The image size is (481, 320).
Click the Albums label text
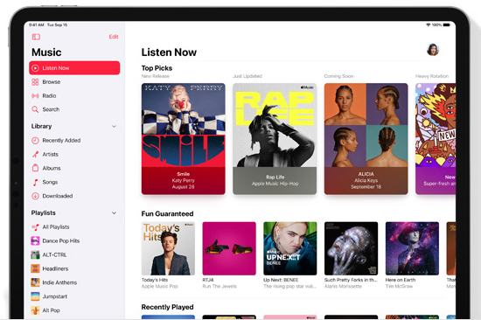coord(52,169)
